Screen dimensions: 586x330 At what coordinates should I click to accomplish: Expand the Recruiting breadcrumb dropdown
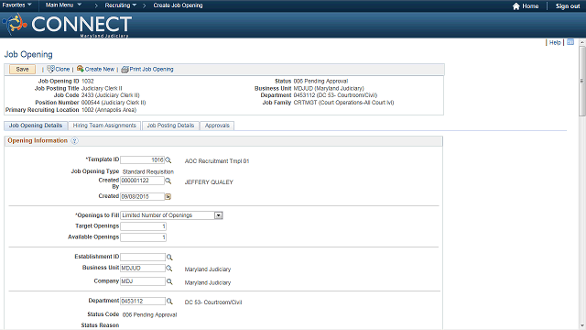point(120,5)
